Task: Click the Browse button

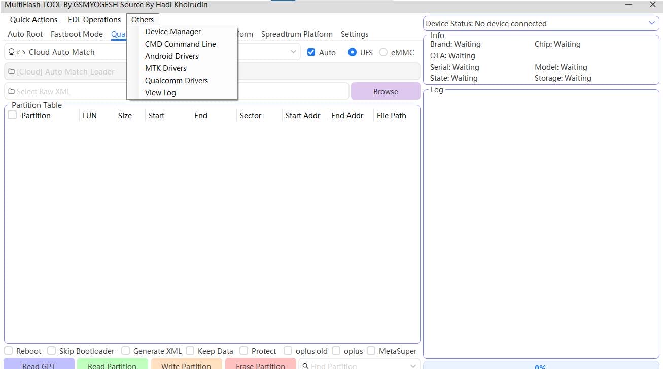Action: coord(385,91)
